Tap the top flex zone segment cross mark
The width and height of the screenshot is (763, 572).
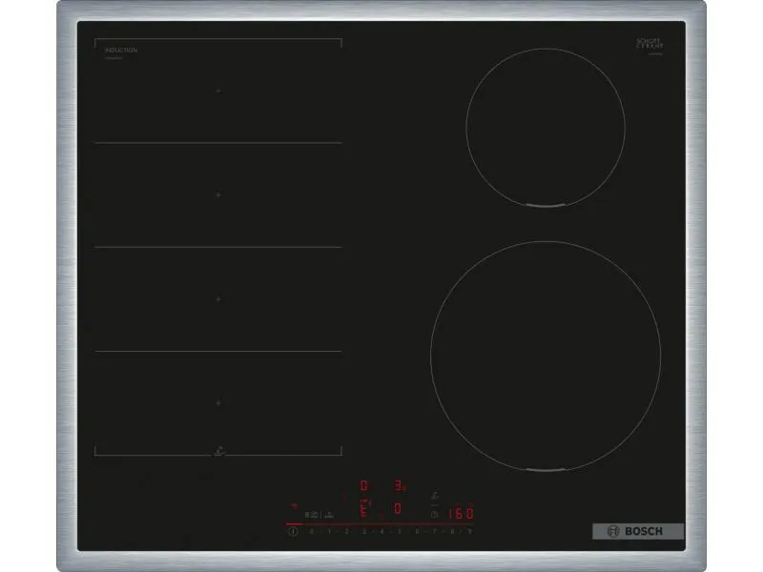[218, 91]
